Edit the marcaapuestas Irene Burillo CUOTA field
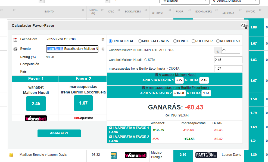The image size is (268, 162). (x=228, y=69)
